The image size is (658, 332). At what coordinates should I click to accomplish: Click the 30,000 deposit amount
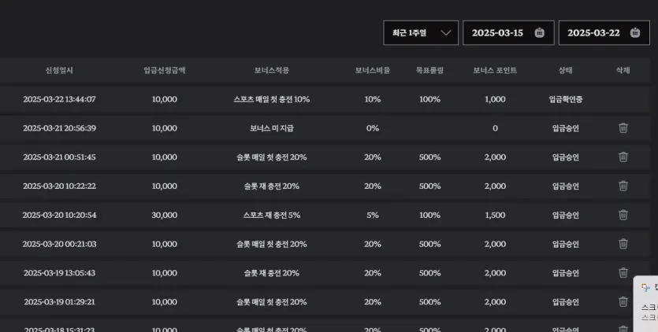[165, 215]
